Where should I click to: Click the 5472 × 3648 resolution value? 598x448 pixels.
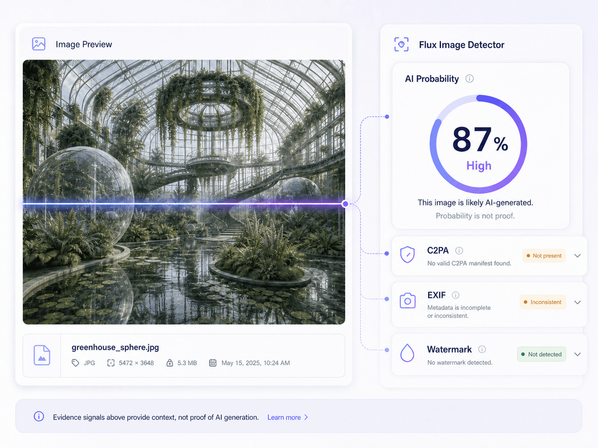point(136,363)
